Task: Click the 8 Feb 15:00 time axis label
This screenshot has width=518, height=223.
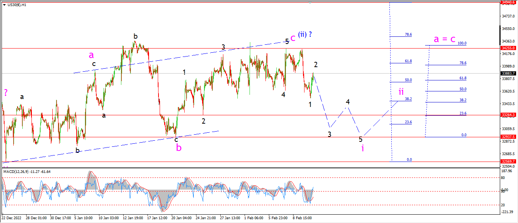Action: (302, 218)
